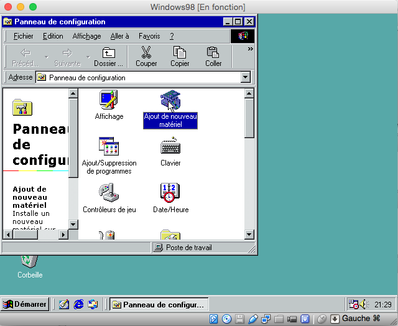Image resolution: width=398 pixels, height=326 pixels.
Task: Expand the Adresse bar dropdown arrow
Action: pyautogui.click(x=246, y=77)
